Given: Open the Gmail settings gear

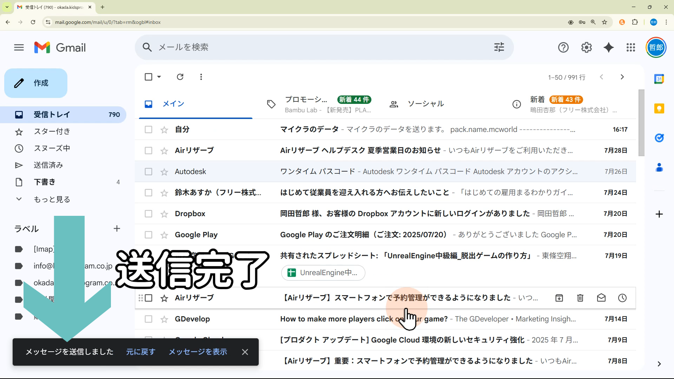Looking at the screenshot, I should pyautogui.click(x=586, y=47).
